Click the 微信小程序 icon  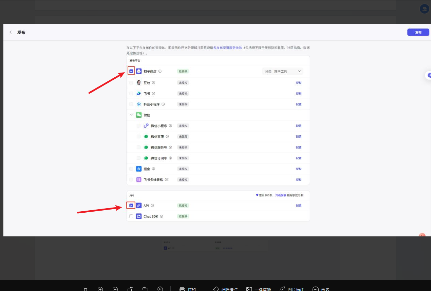(x=146, y=126)
